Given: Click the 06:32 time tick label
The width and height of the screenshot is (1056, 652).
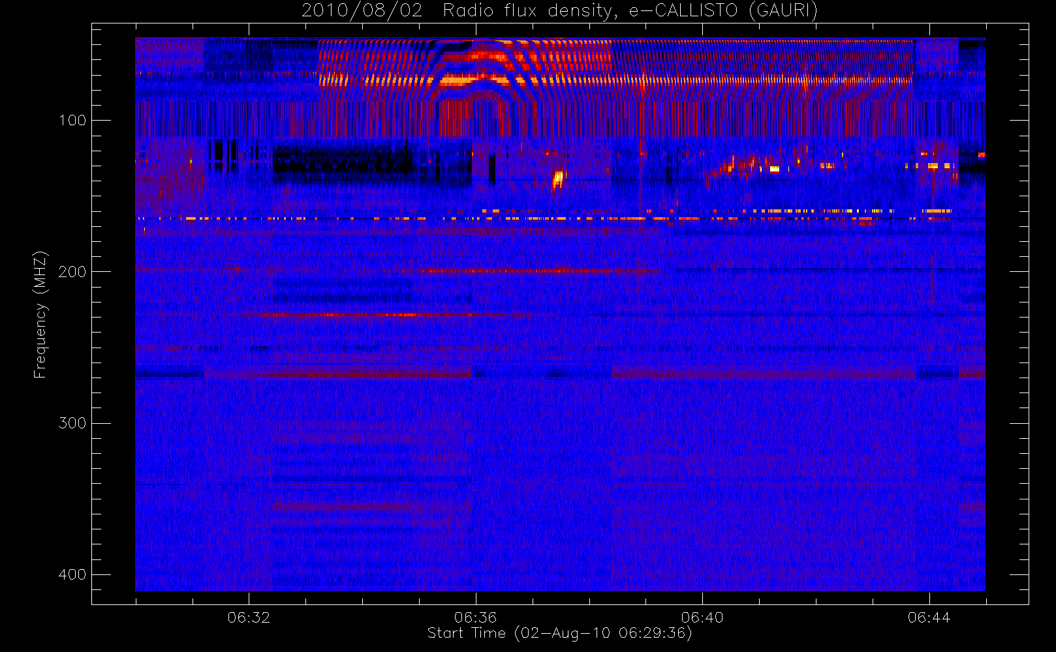Looking at the screenshot, I should (249, 617).
